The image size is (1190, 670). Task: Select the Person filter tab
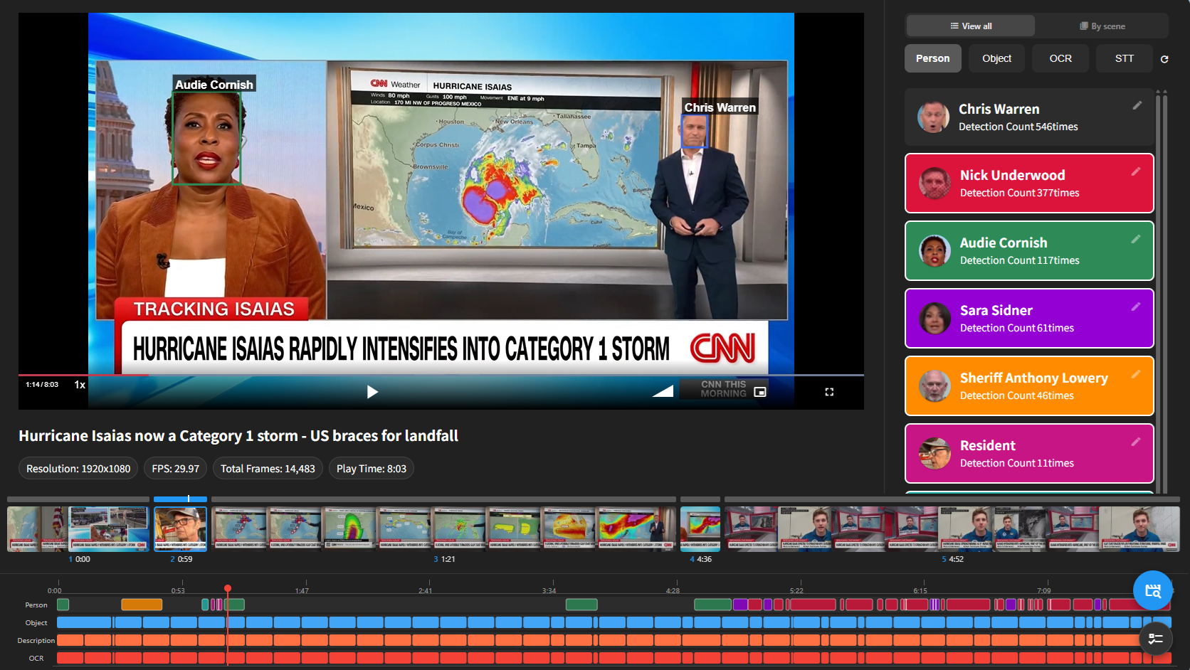(933, 58)
